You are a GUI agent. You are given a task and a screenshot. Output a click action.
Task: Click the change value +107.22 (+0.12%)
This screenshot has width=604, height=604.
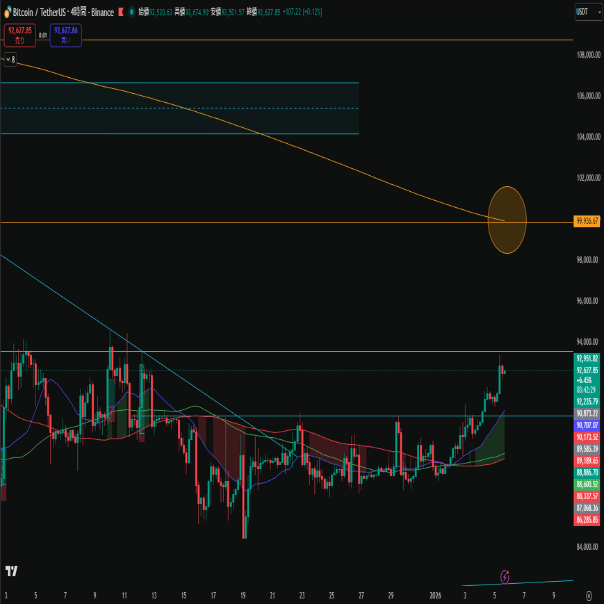(302, 13)
